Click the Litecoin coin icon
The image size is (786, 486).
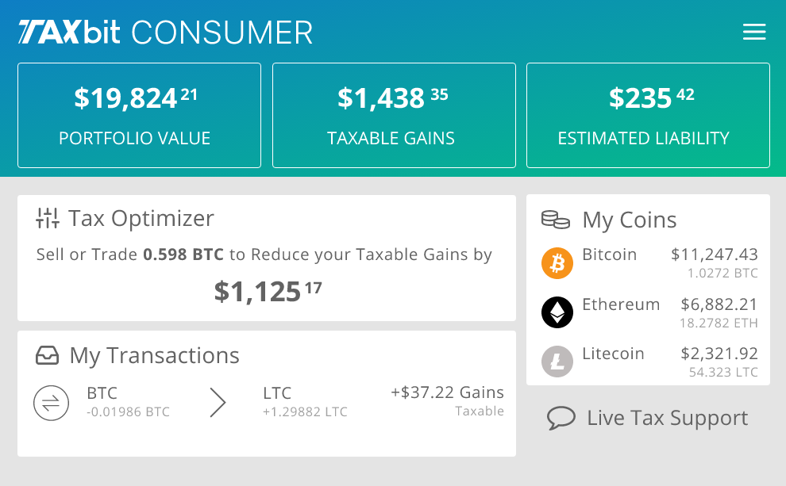tap(557, 362)
